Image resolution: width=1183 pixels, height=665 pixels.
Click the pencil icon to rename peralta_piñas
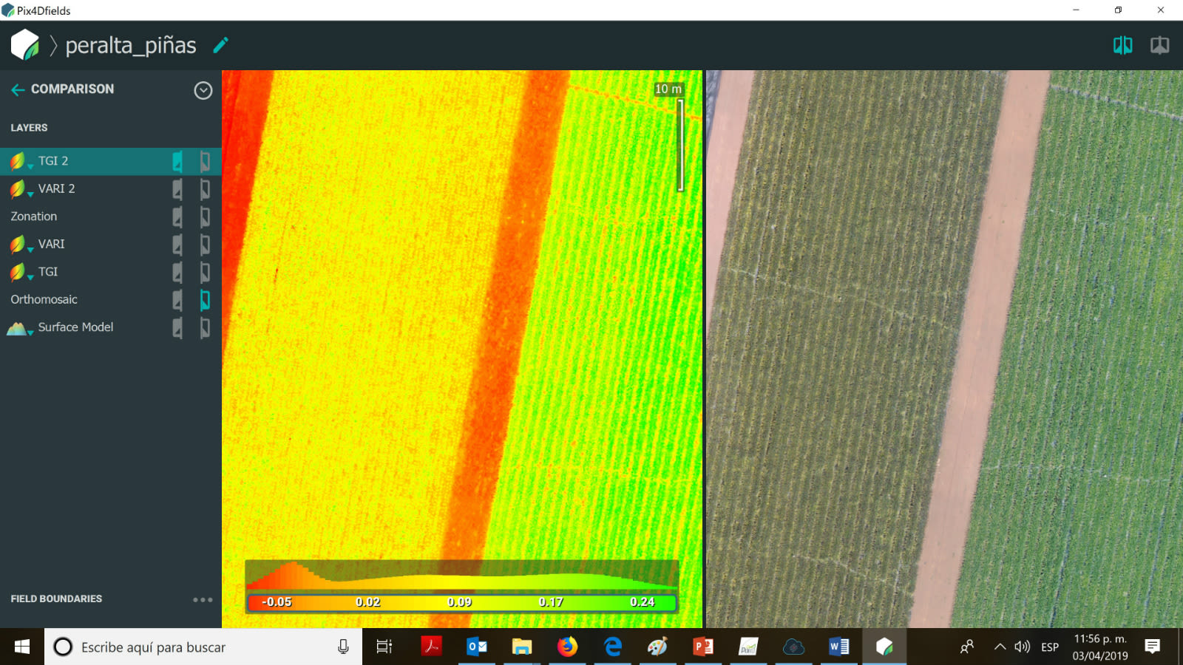point(220,45)
